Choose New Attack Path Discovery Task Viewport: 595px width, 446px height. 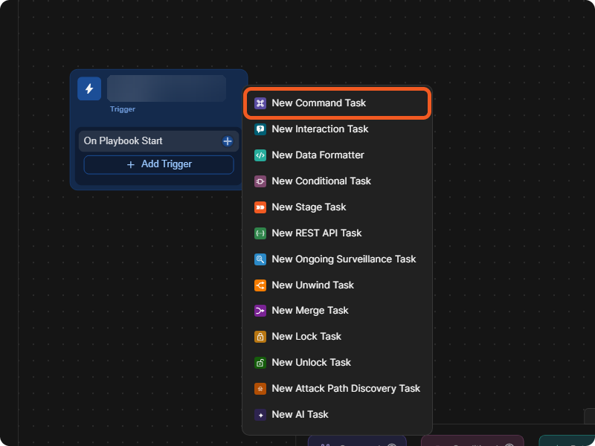[337, 389]
